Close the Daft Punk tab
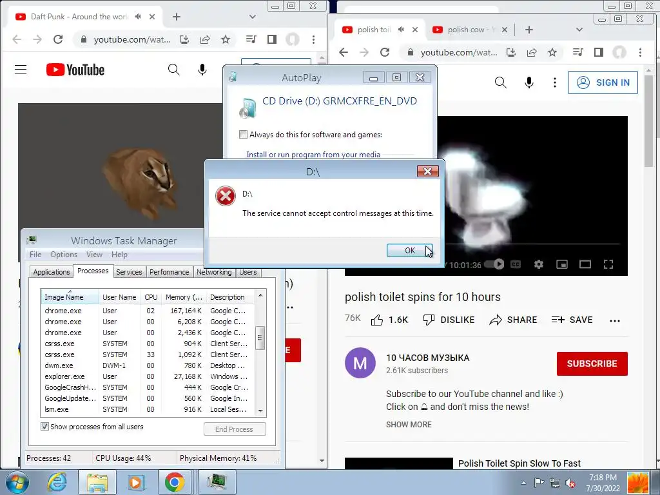660x495 pixels. click(x=152, y=17)
